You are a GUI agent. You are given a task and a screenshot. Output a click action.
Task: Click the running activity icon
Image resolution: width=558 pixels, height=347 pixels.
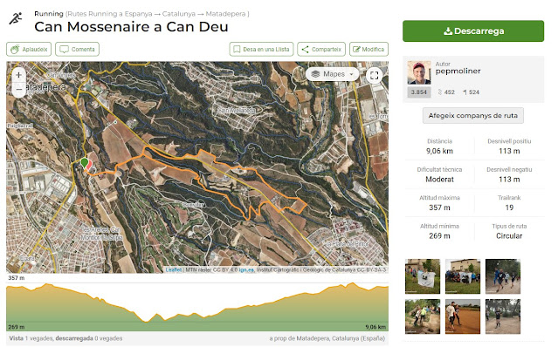tap(16, 18)
